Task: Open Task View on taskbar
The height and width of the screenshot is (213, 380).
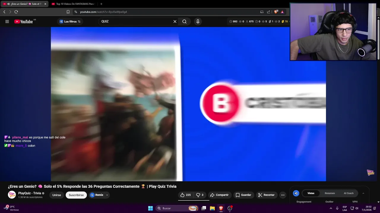Action: click(204, 208)
